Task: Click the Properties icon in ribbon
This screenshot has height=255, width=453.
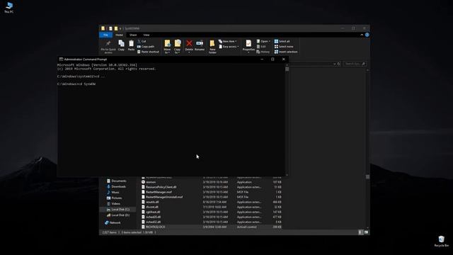Action: click(248, 44)
